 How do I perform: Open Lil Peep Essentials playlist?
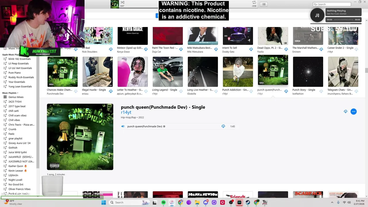(x=19, y=64)
